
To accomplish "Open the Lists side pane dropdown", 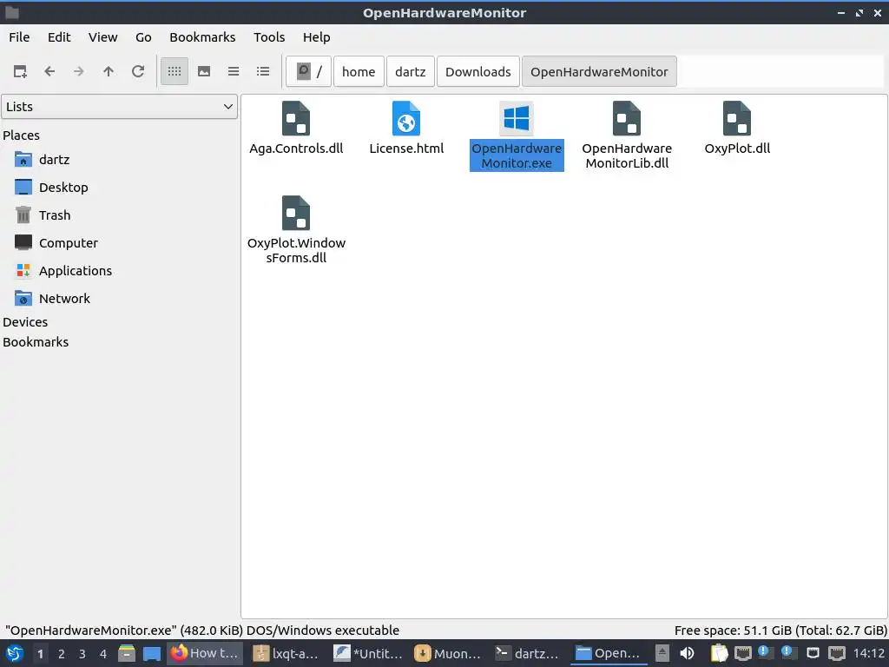I will coord(119,107).
